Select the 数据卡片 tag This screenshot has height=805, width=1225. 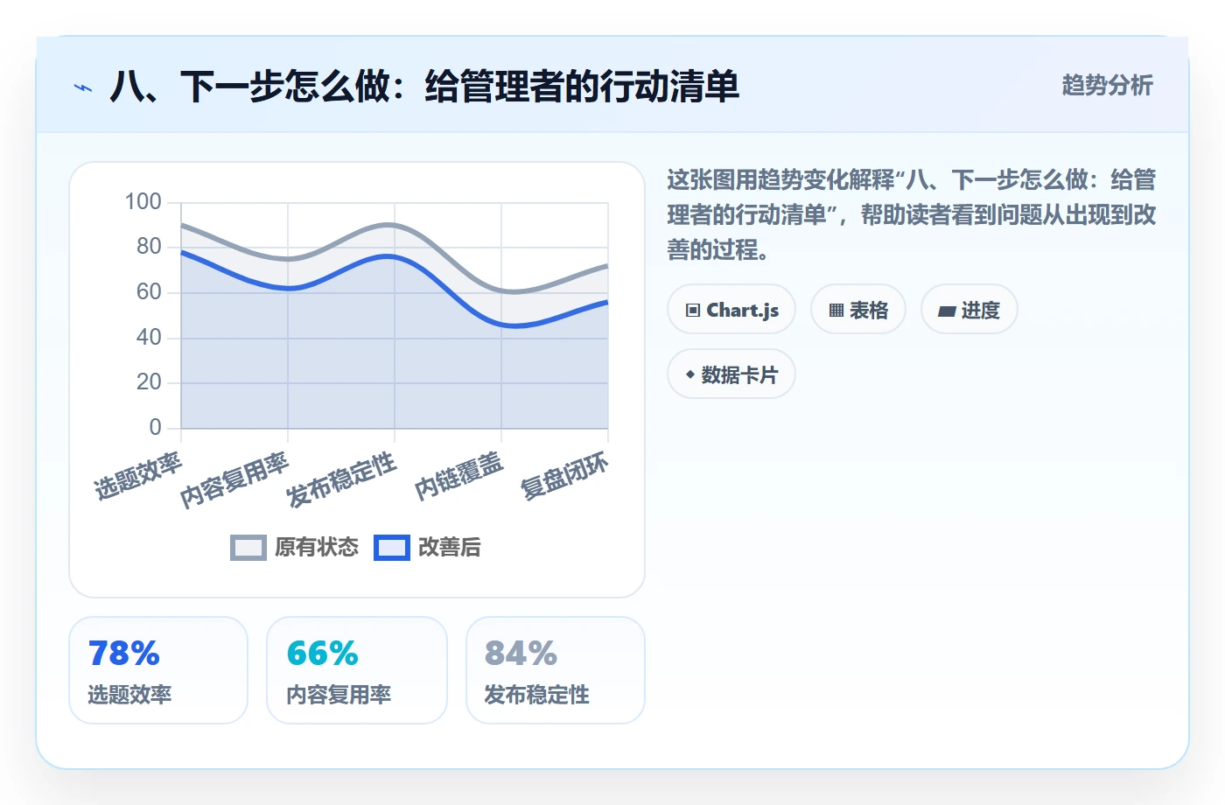point(731,374)
